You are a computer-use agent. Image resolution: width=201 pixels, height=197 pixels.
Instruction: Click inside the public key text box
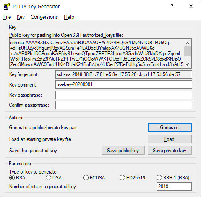pos(97,54)
